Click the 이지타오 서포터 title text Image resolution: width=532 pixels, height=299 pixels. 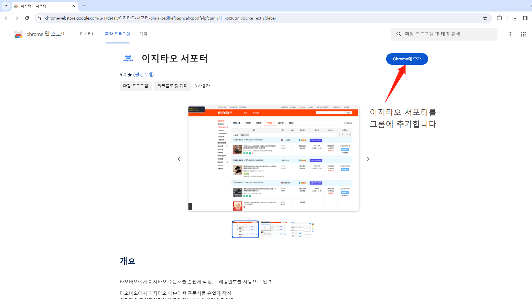click(x=175, y=58)
